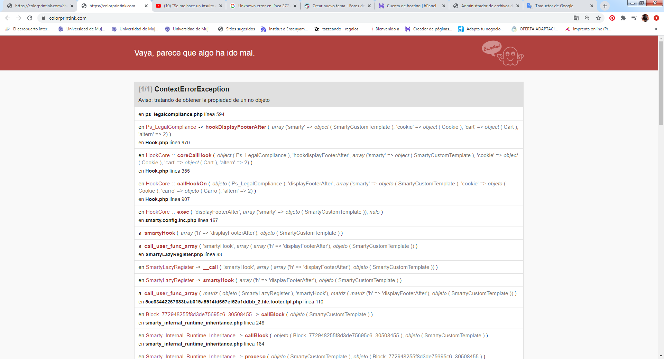Click the red update notification icon
This screenshot has width=664, height=359.
coord(656,18)
